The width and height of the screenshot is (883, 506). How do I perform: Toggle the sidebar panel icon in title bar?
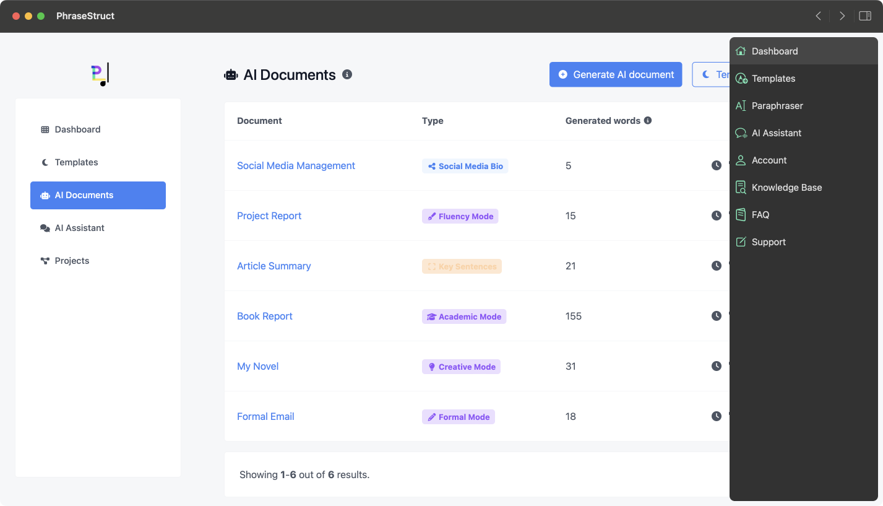[864, 16]
